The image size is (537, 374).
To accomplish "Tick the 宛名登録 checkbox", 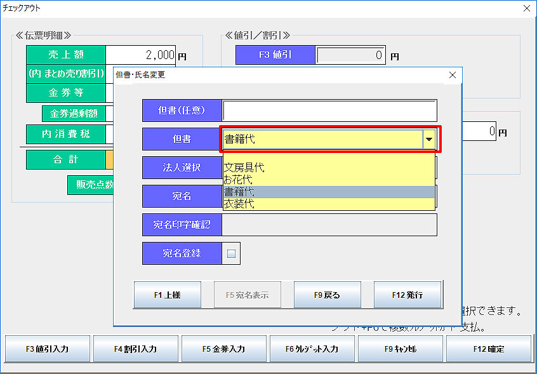I will (231, 254).
